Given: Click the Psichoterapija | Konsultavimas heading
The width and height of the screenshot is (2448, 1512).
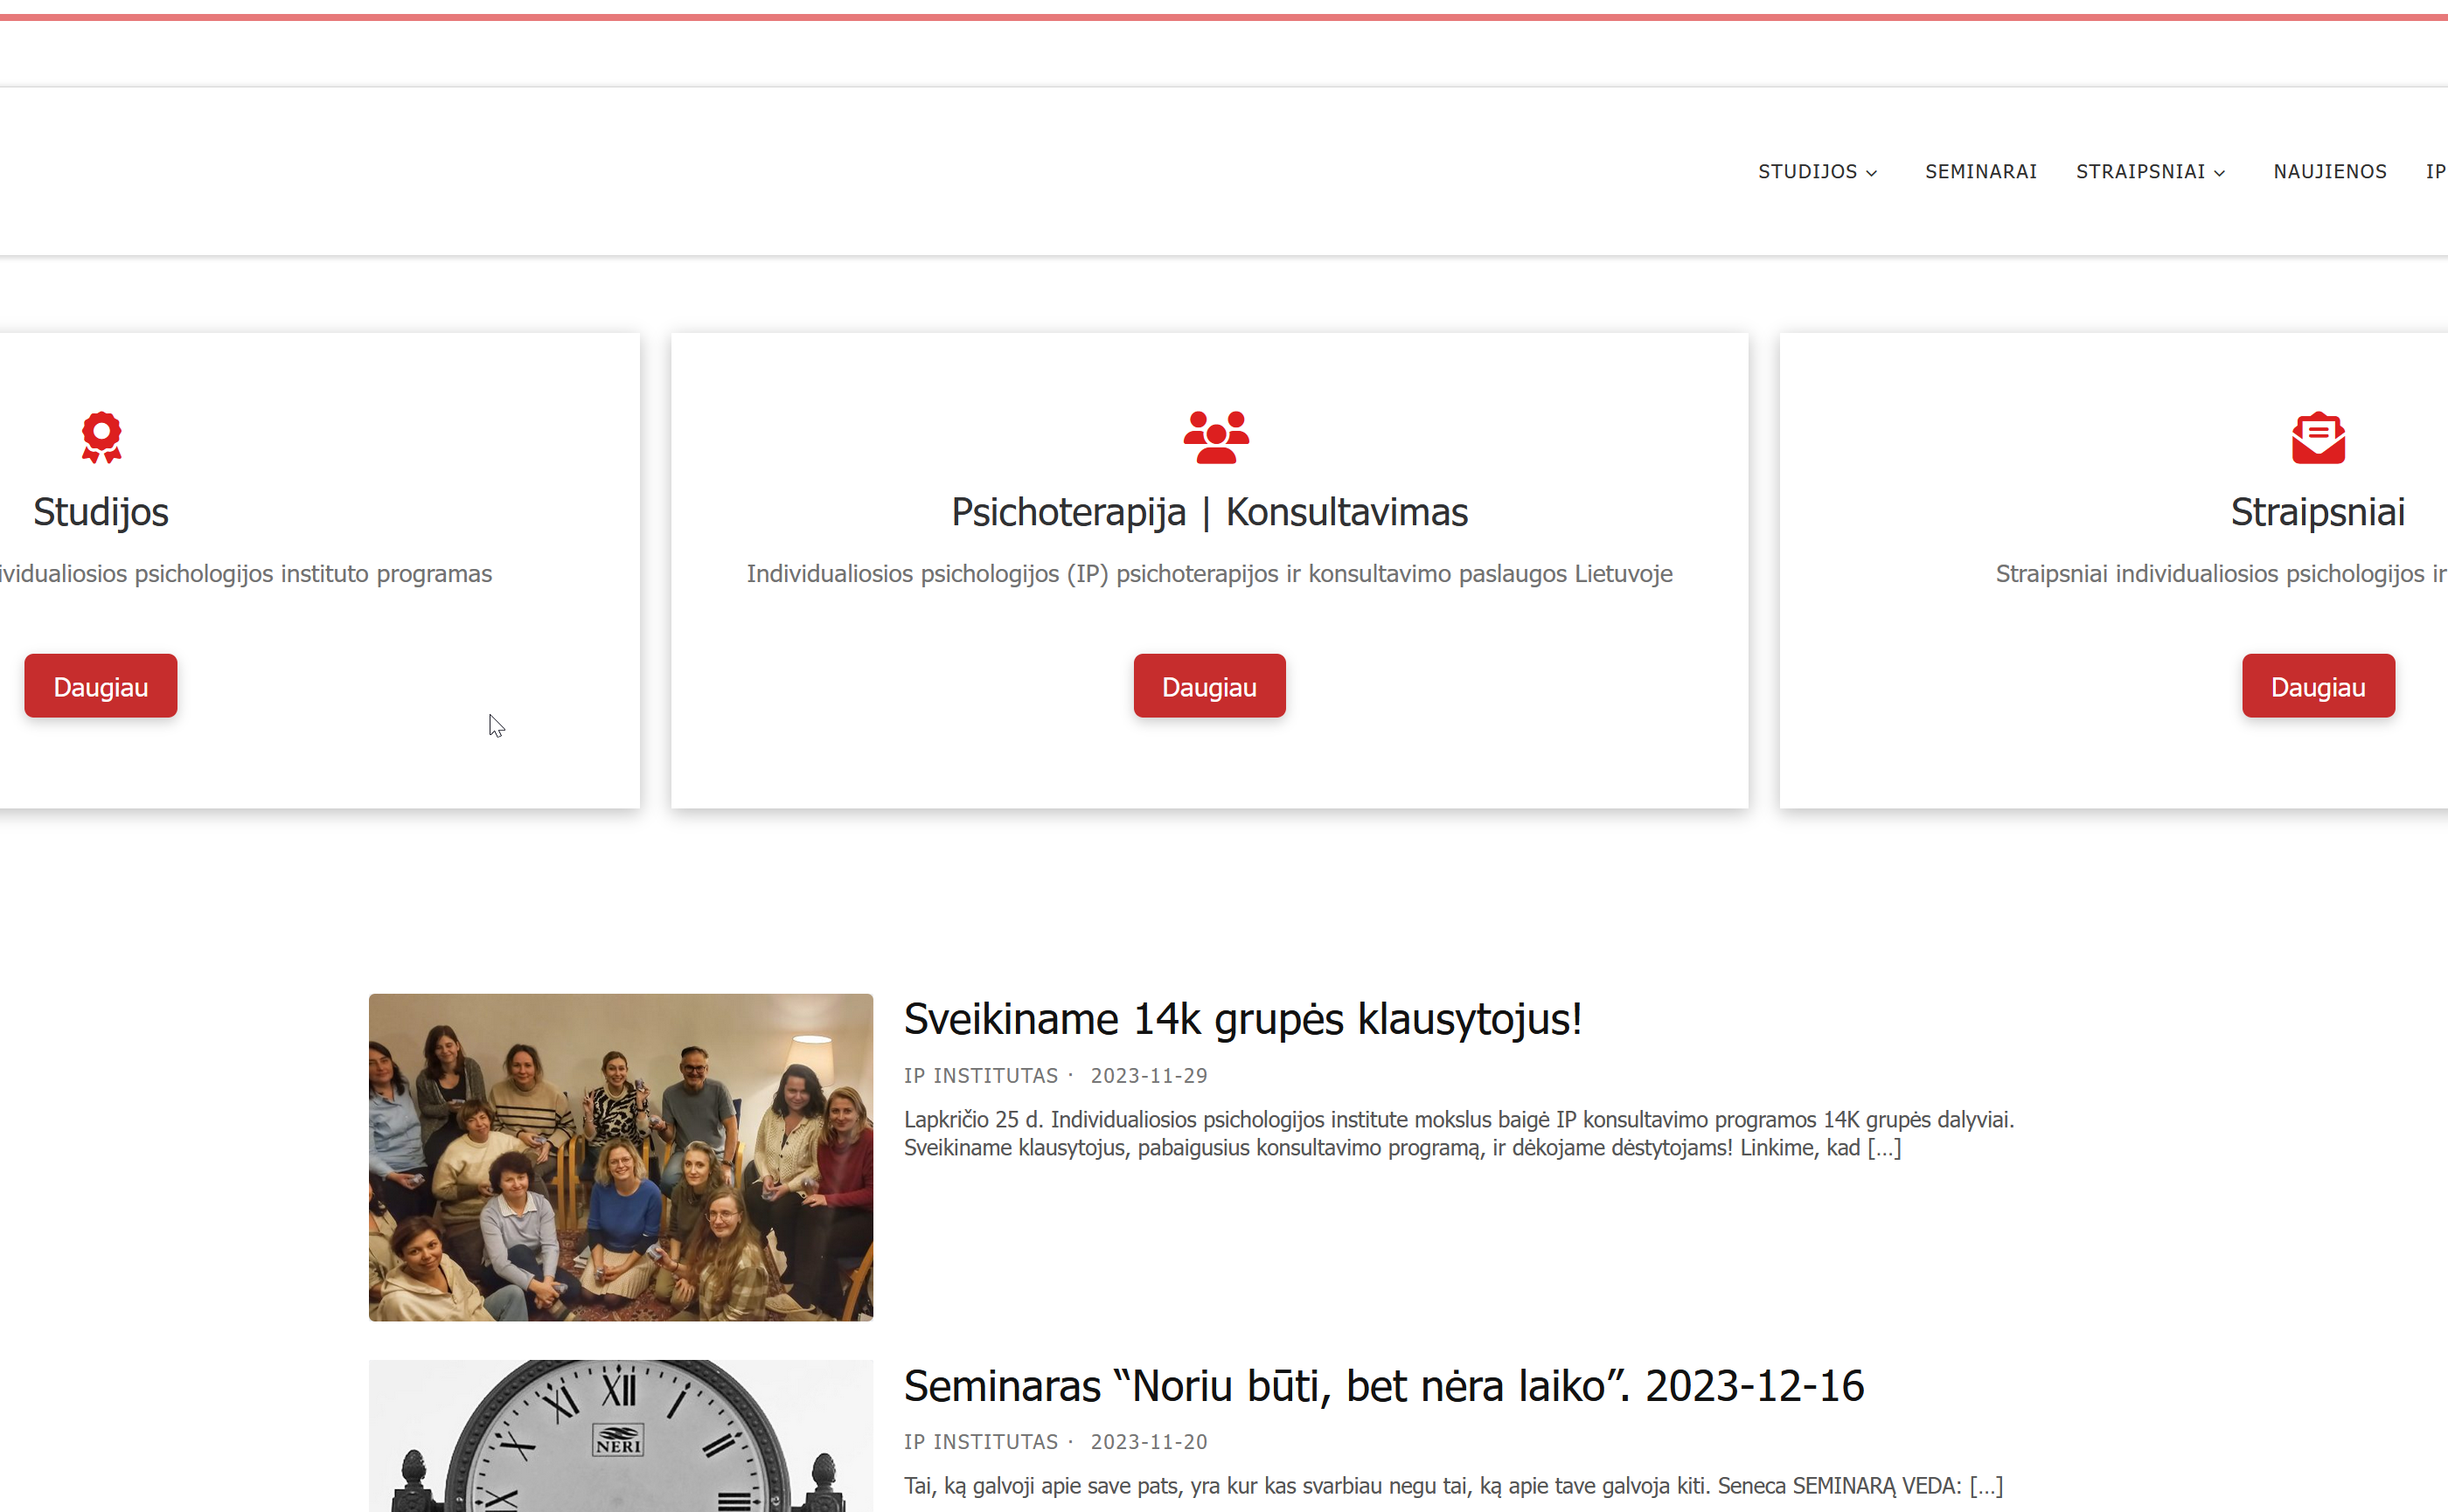Looking at the screenshot, I should [x=1209, y=512].
